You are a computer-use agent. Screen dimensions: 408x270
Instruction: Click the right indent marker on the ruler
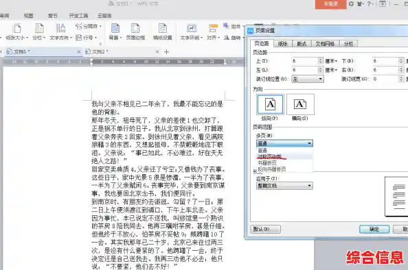(x=225, y=62)
